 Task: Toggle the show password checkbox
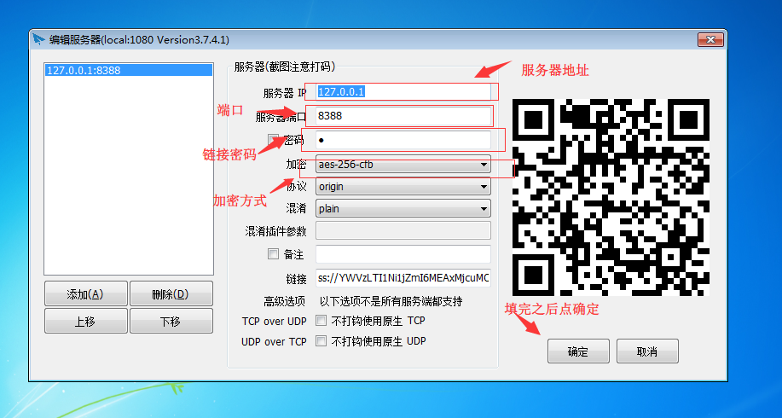point(273,139)
